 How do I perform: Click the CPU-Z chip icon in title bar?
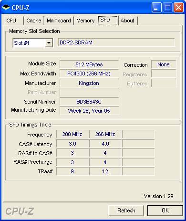[x=6, y=7]
